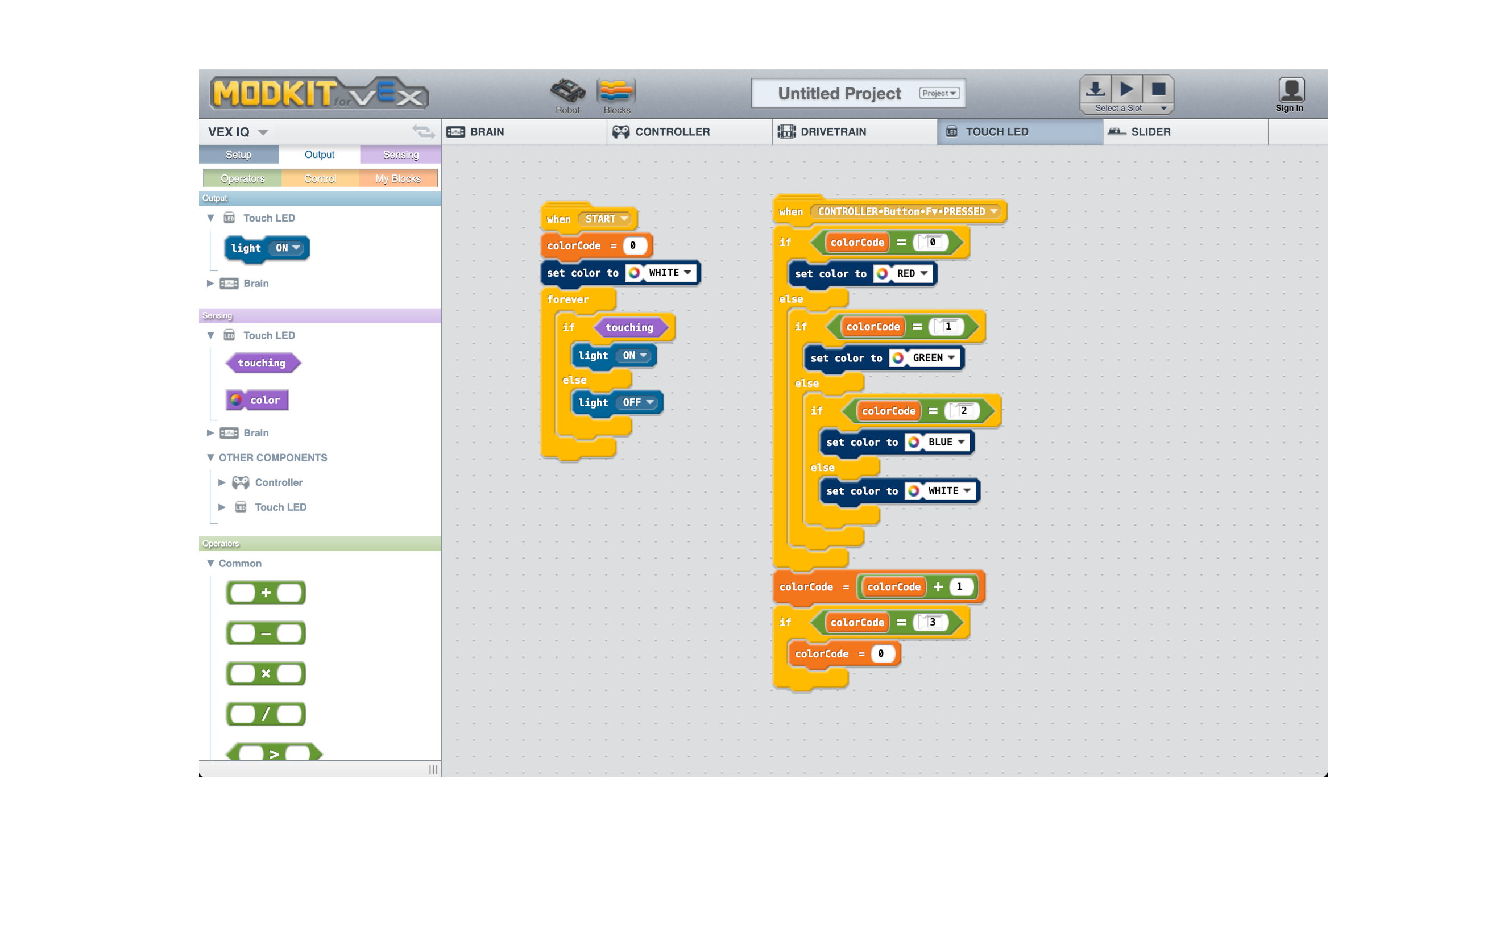Image resolution: width=1508 pixels, height=925 pixels.
Task: Open the Select a Slot dropdown
Action: point(1126,109)
